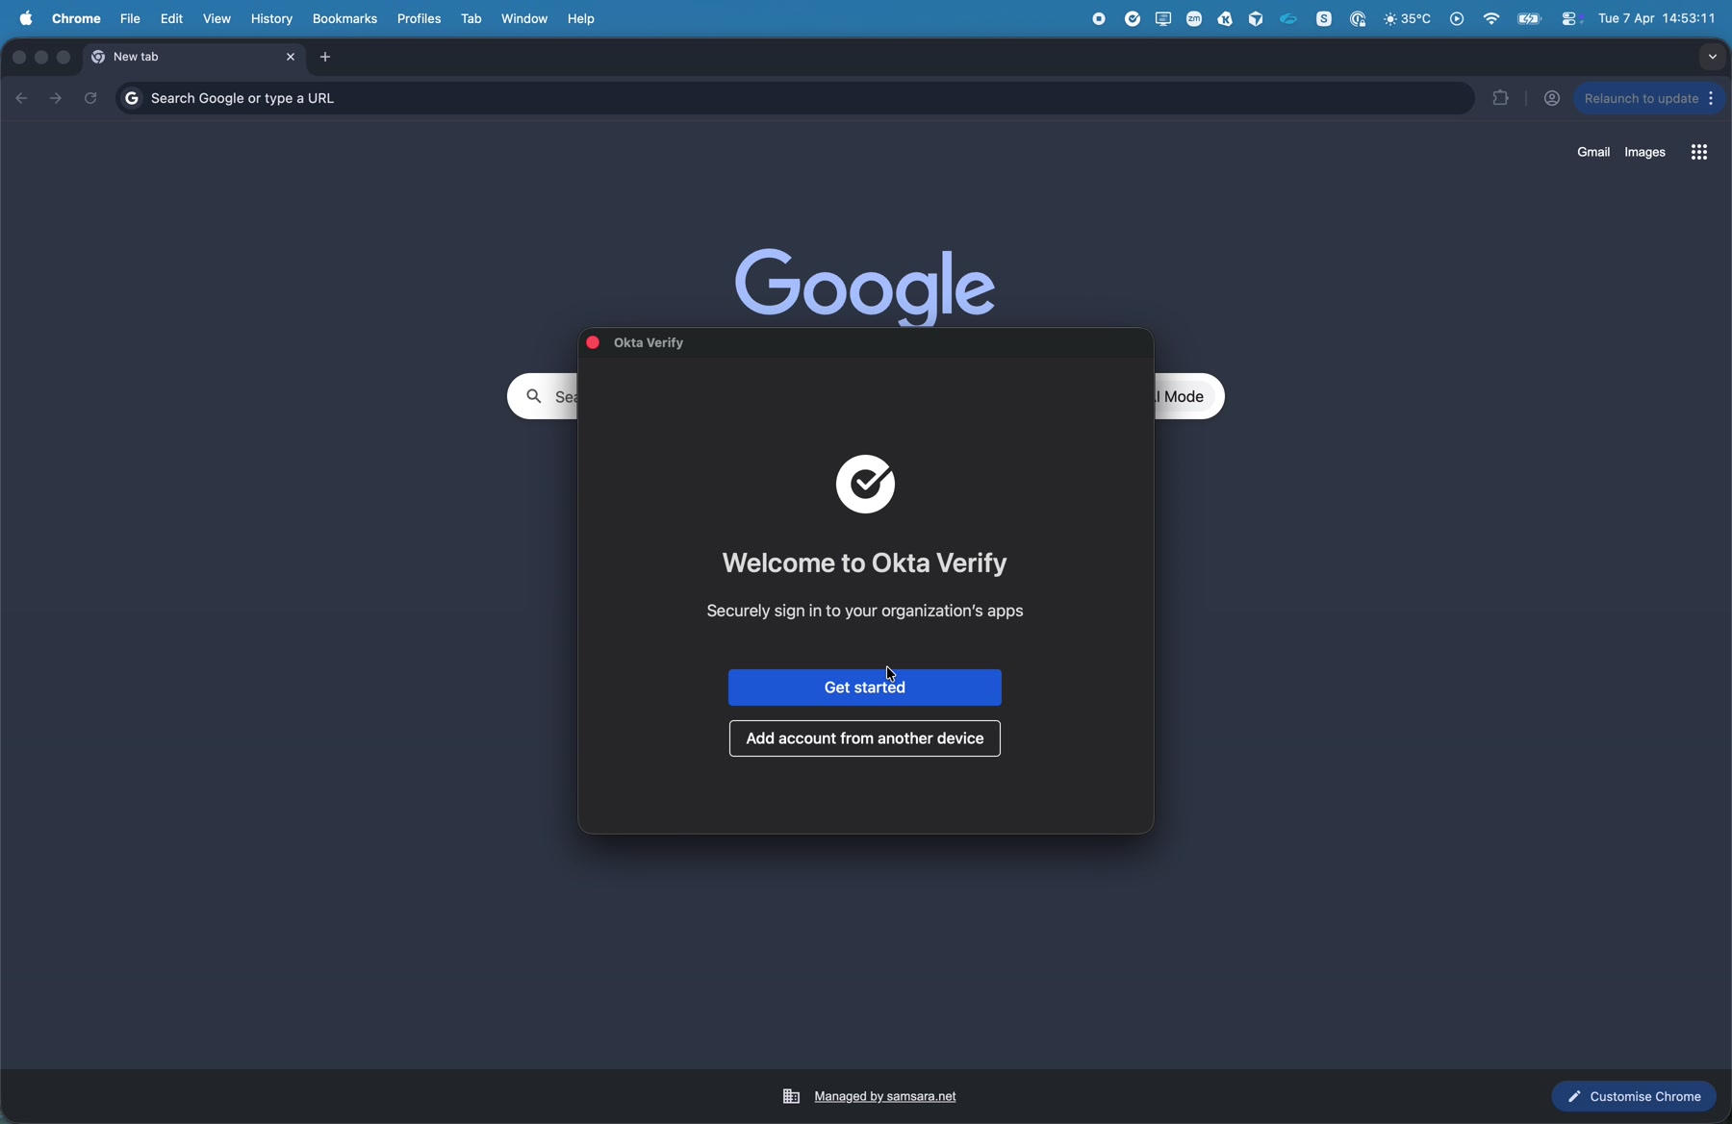The height and width of the screenshot is (1124, 1732).
Task: Open the Window menu
Action: [524, 18]
